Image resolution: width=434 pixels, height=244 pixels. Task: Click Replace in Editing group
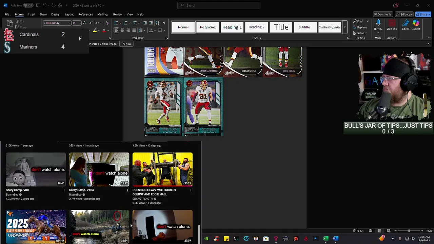pos(360,27)
